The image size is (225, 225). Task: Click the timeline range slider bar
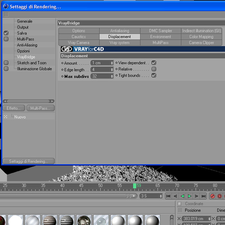(x=68, y=196)
